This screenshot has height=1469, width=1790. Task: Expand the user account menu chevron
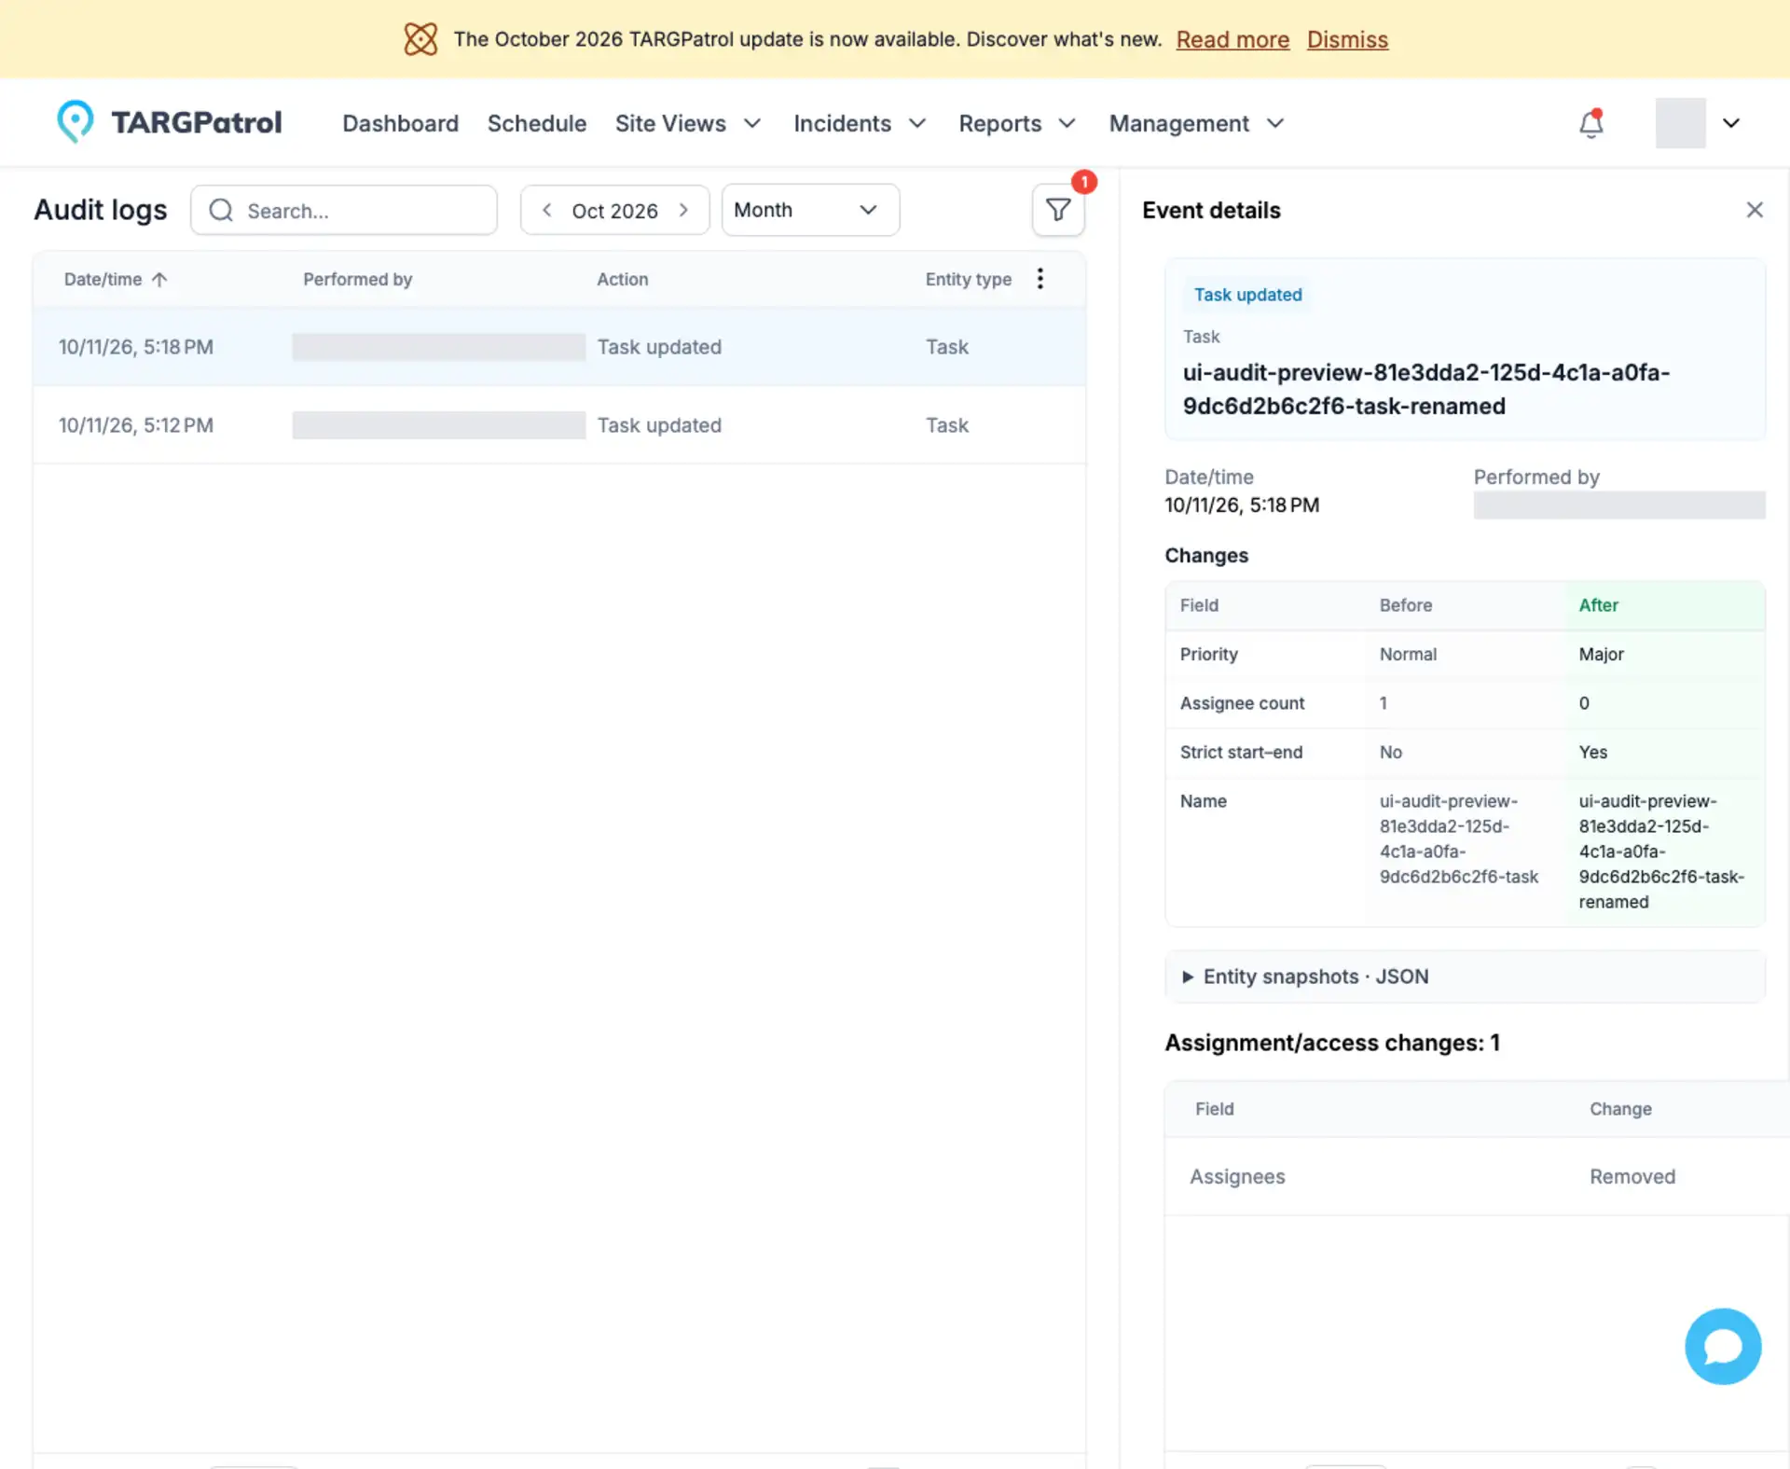point(1731,123)
